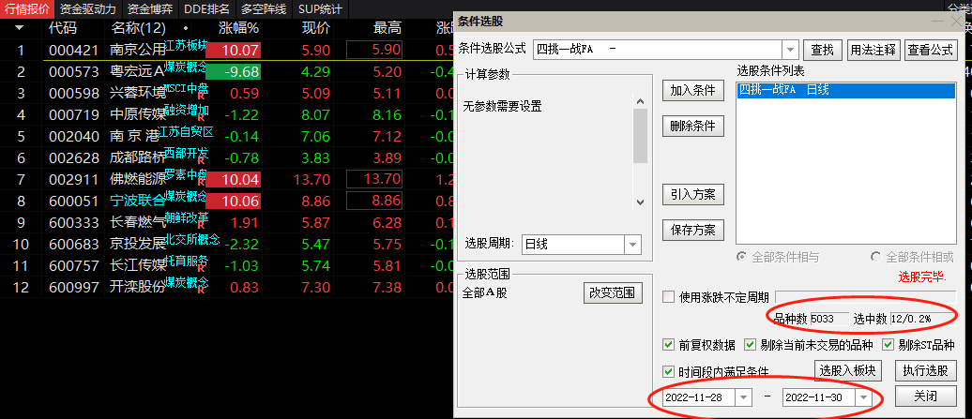The height and width of the screenshot is (419, 972).
Task: Select stock row 600683 京投发展
Action: pos(226,244)
